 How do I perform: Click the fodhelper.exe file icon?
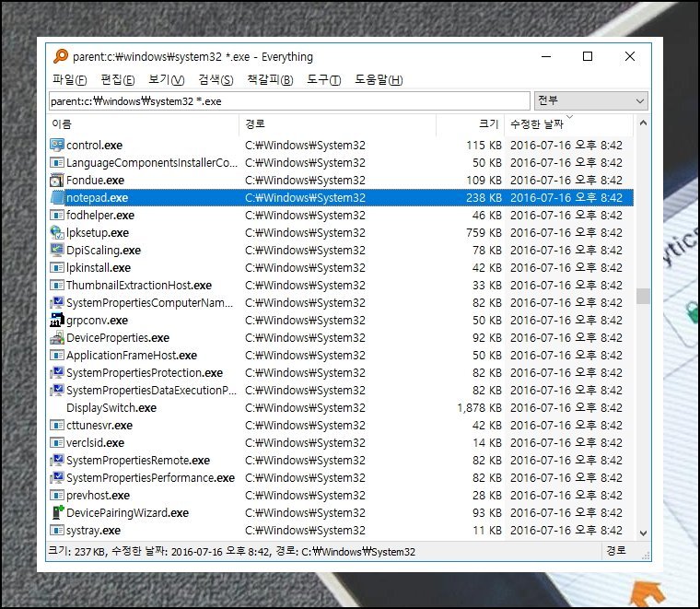click(57, 216)
